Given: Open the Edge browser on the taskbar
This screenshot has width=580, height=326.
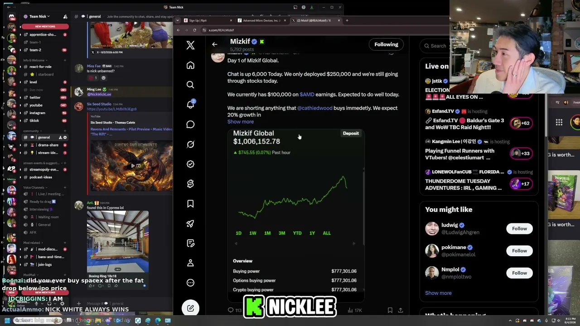Looking at the screenshot, I should click(x=158, y=321).
